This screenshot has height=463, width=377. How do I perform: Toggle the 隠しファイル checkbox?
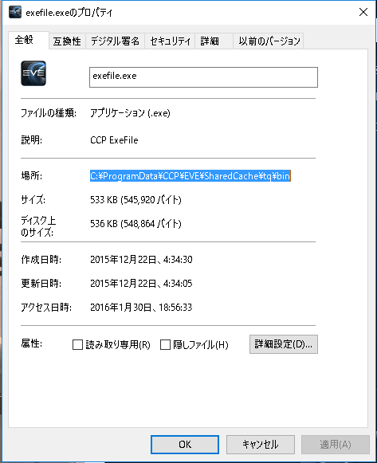165,344
